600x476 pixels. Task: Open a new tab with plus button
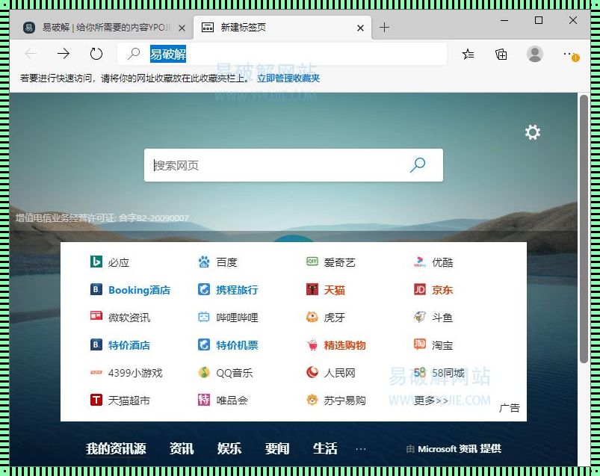(x=384, y=28)
